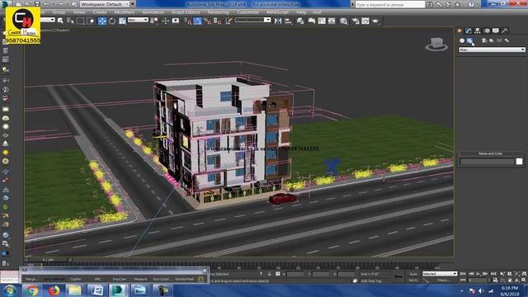
Task: Open the View reference coordinate dropdown
Action: (138, 20)
